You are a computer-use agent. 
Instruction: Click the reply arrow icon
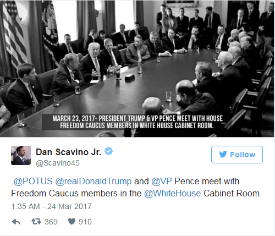(x=16, y=222)
